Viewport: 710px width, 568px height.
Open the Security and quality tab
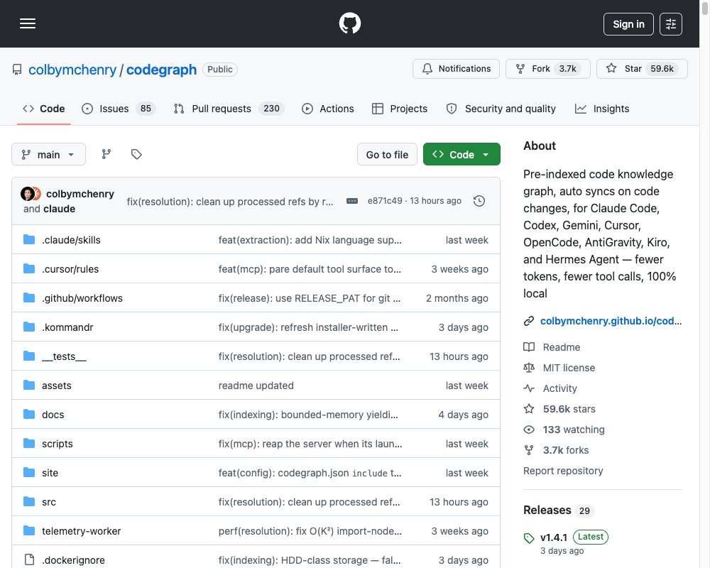501,109
